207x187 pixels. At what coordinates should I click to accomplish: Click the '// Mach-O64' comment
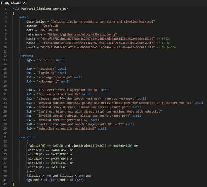coord(166,47)
